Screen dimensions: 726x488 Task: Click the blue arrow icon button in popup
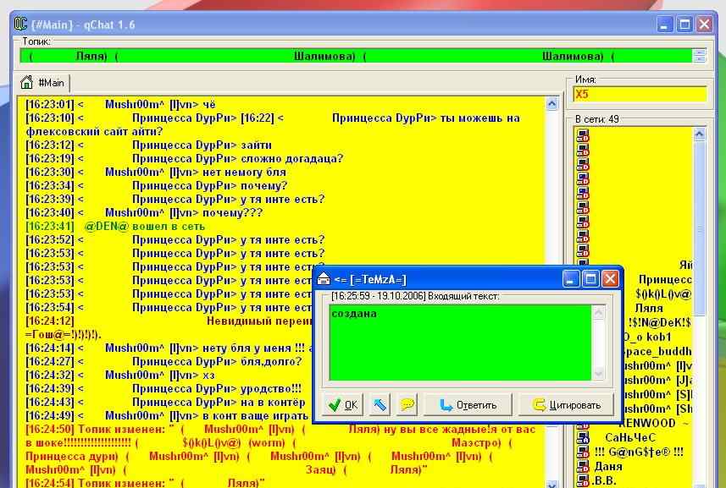tap(380, 404)
